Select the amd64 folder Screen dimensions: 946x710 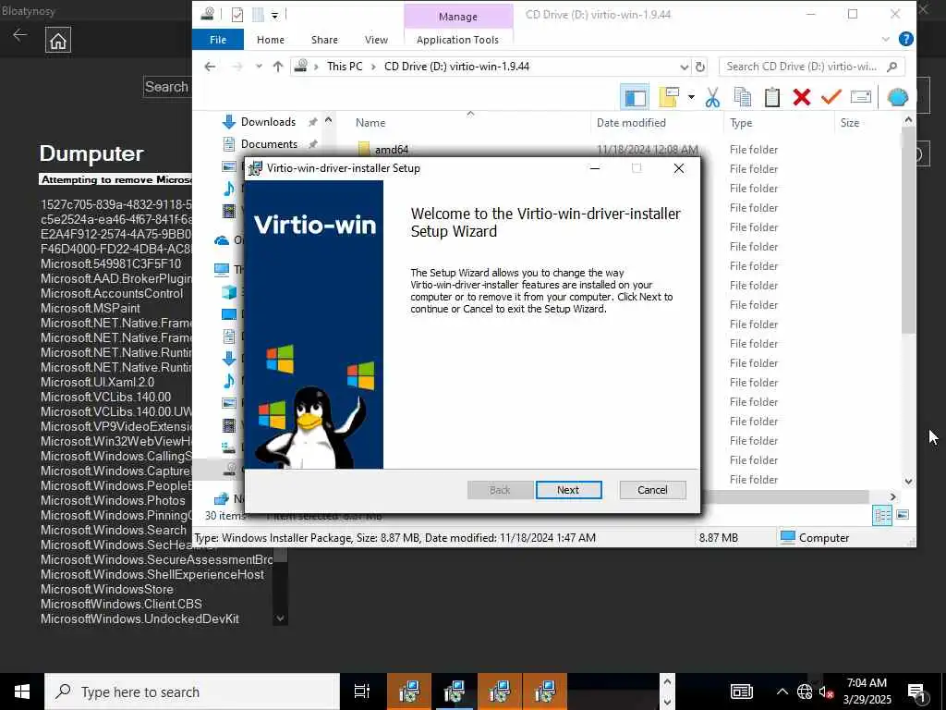(x=392, y=149)
